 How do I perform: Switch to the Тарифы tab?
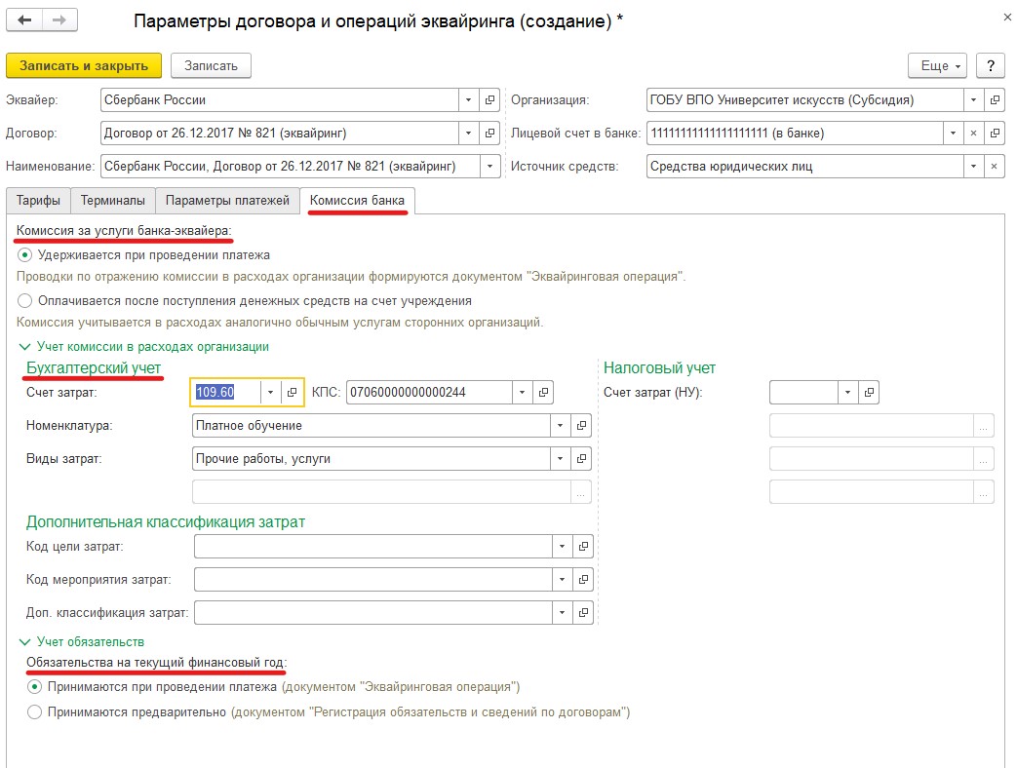[x=38, y=200]
